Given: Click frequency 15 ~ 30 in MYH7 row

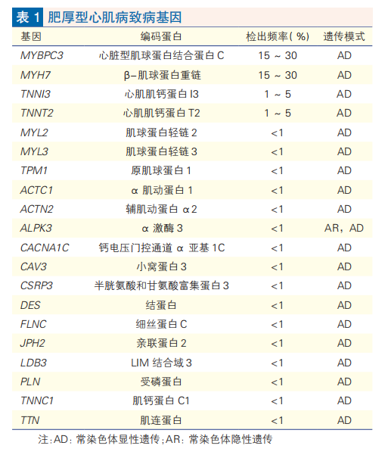Looking at the screenshot, I should [278, 75].
